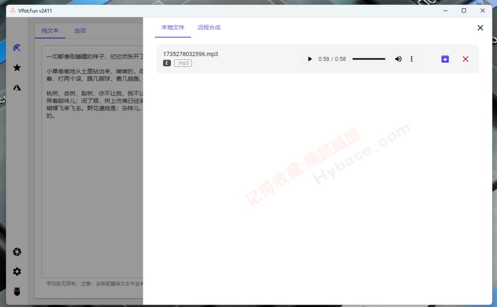497x307 pixels.
Task: Delete the mp3 file with red X
Action: tap(465, 59)
